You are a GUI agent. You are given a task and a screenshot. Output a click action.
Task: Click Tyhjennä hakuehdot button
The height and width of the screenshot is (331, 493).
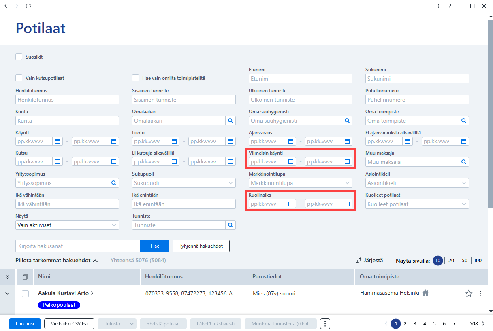point(201,246)
